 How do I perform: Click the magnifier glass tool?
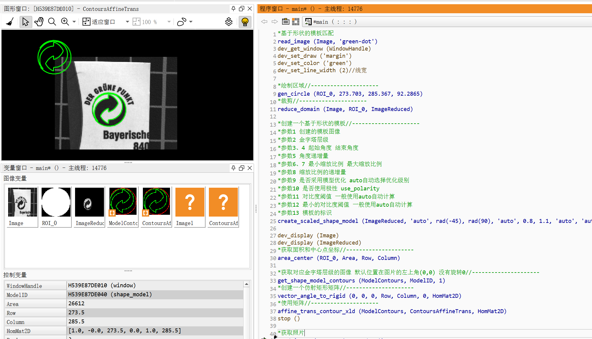(52, 22)
